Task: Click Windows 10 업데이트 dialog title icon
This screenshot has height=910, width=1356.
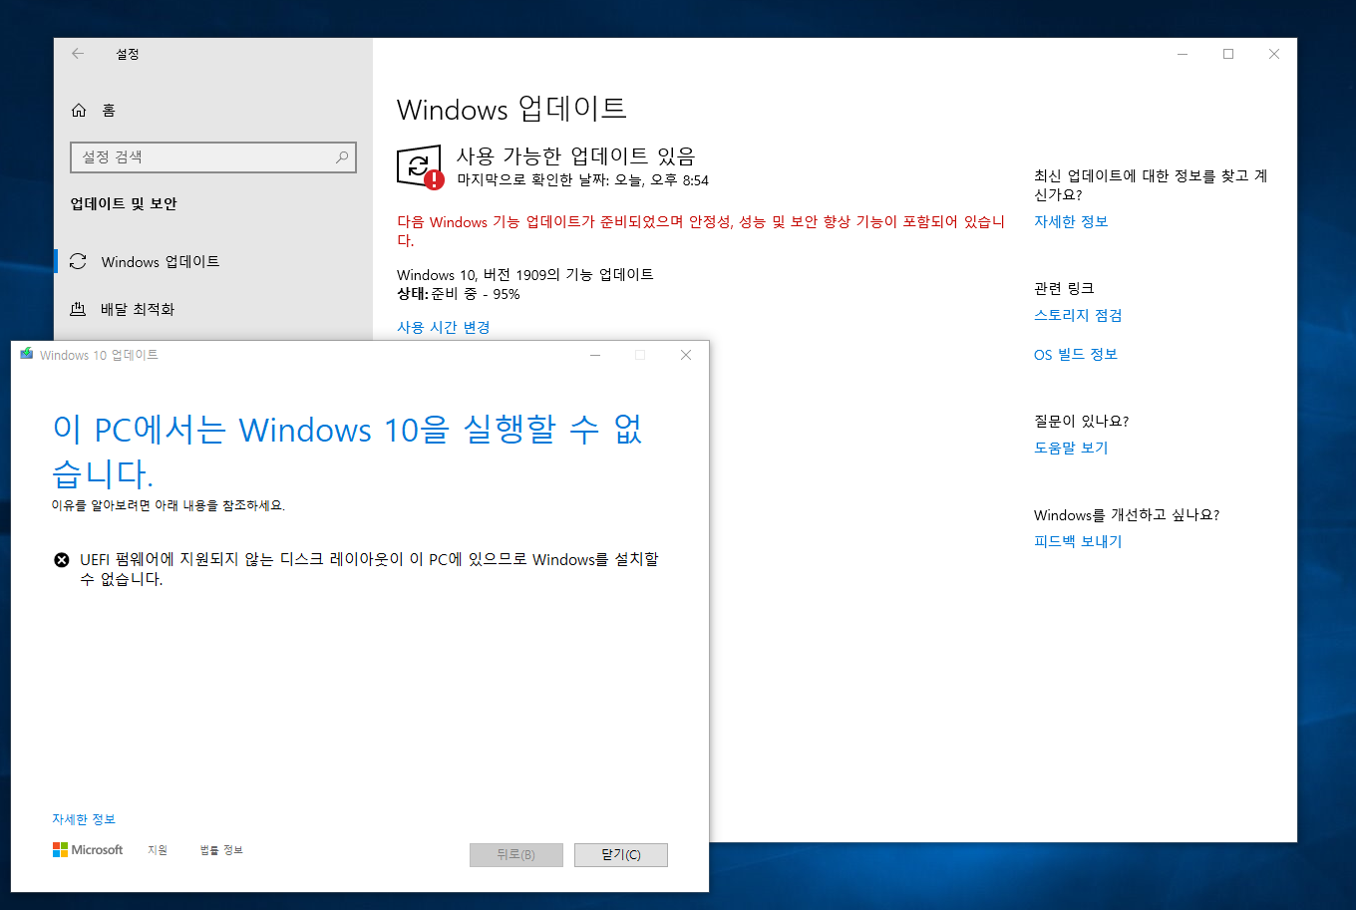Action: [27, 355]
